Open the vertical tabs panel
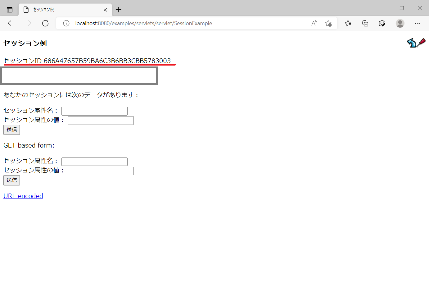The width and height of the screenshot is (429, 283). (x=10, y=9)
